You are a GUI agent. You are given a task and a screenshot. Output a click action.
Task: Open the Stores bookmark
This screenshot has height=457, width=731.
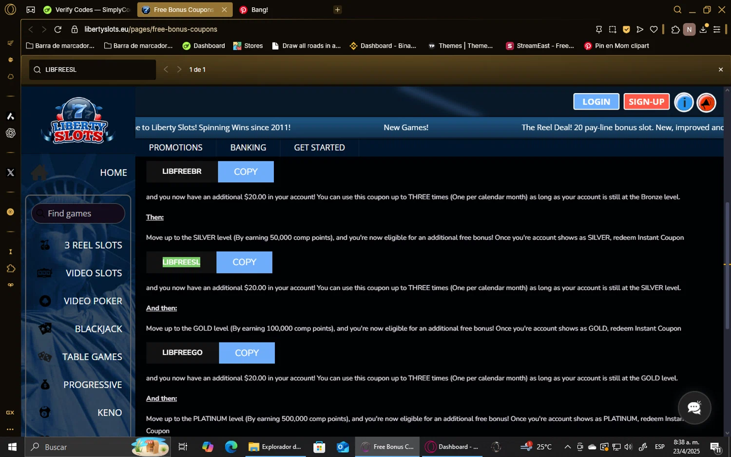(248, 46)
